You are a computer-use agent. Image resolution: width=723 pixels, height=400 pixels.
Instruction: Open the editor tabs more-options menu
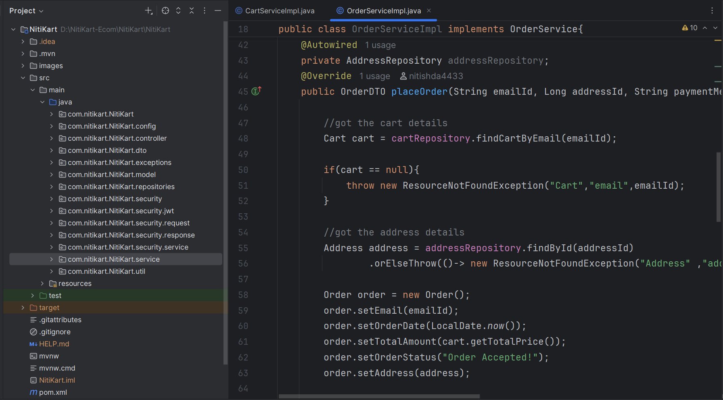[712, 11]
